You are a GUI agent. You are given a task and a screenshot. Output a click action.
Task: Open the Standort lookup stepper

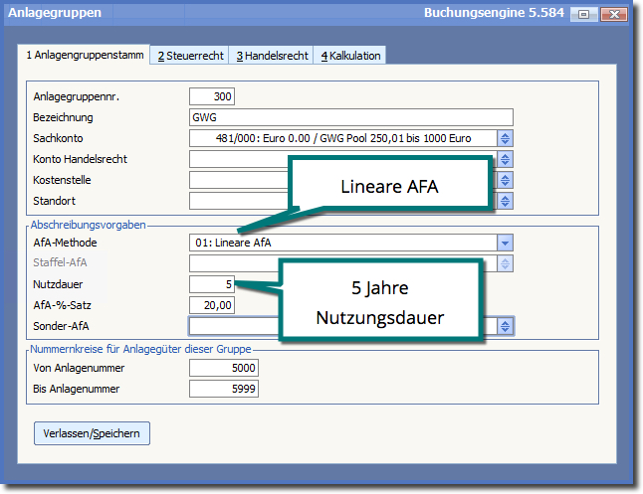click(x=505, y=201)
